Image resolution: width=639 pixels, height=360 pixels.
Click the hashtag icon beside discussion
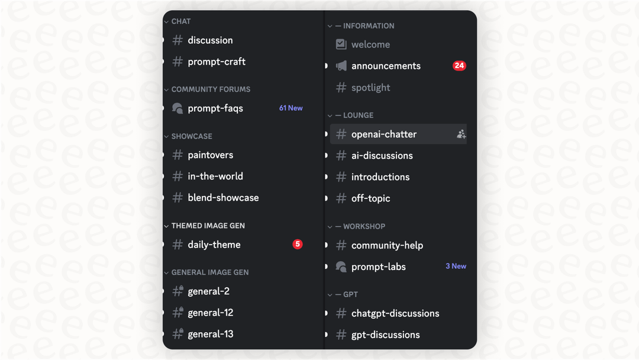(177, 40)
